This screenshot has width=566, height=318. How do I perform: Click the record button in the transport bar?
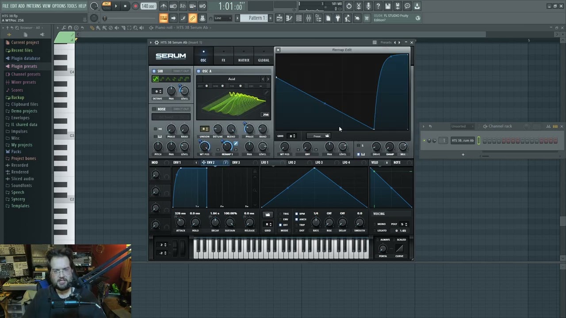coord(136,6)
